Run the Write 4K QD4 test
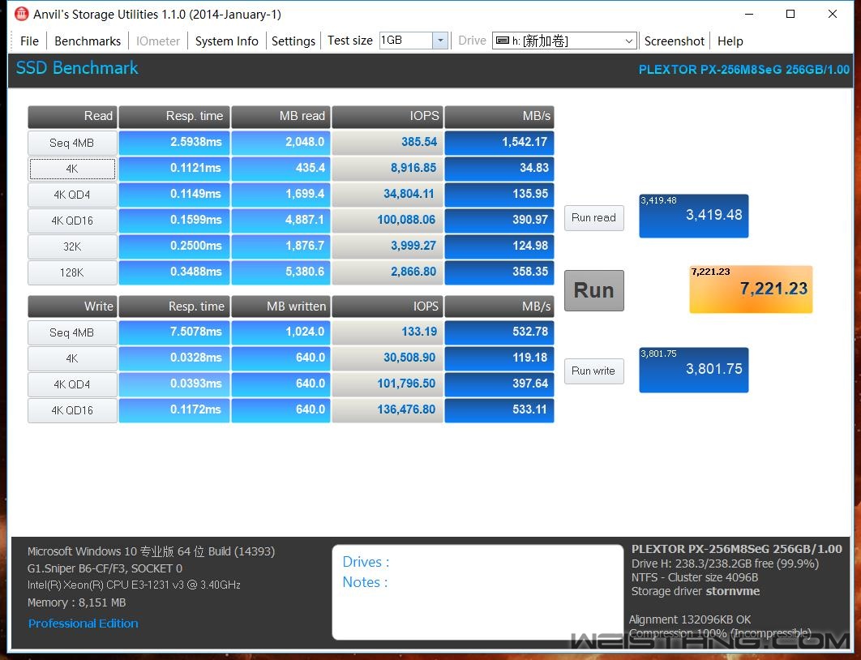Screen dimensions: 861x660 (x=72, y=384)
